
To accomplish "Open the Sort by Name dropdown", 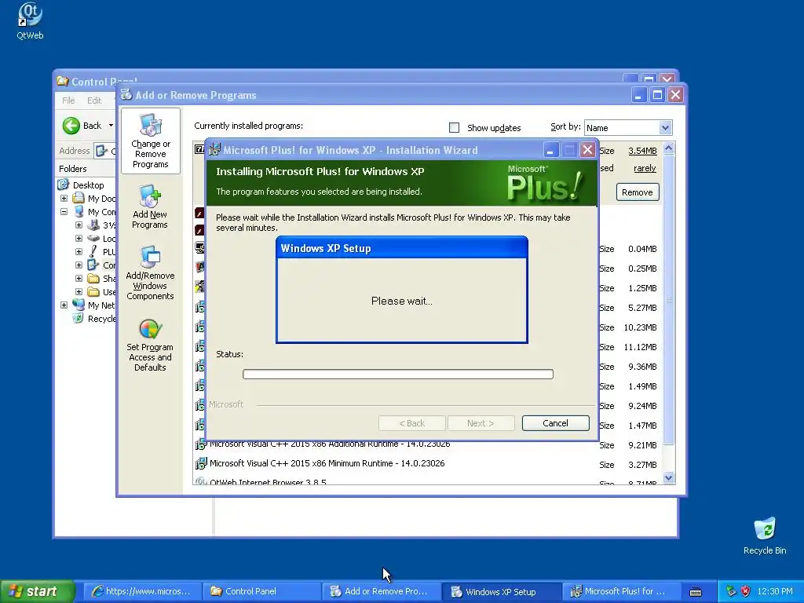I will click(627, 128).
